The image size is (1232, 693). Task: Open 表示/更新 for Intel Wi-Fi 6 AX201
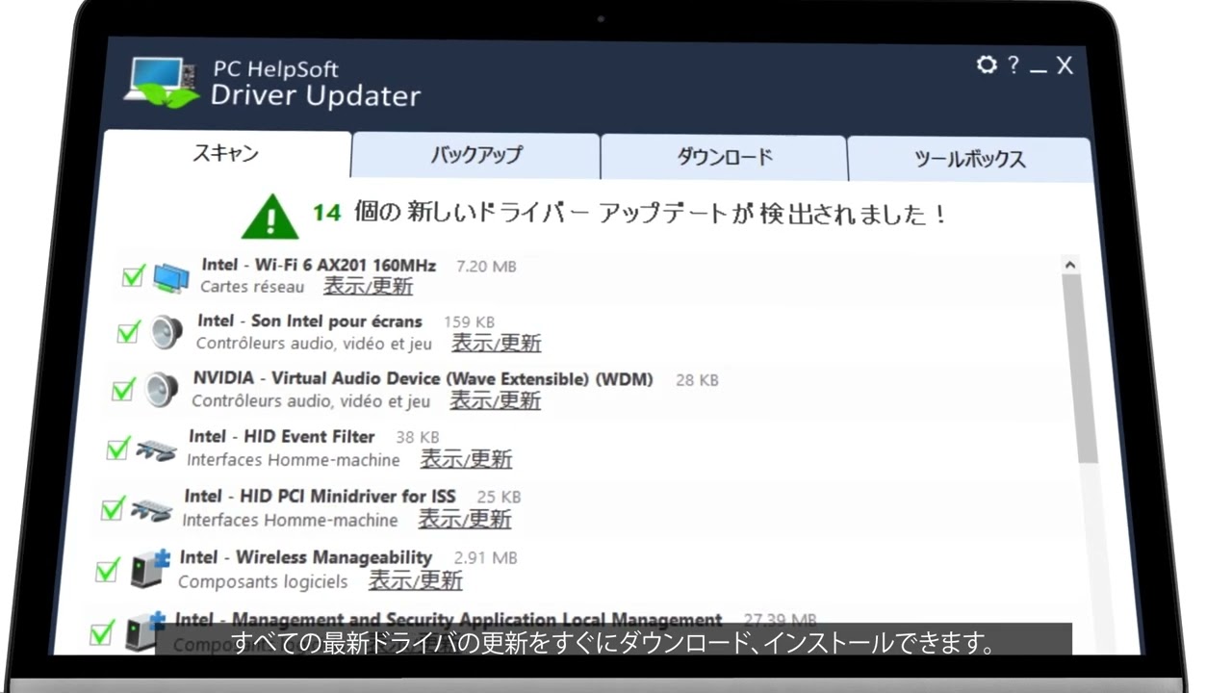click(368, 286)
